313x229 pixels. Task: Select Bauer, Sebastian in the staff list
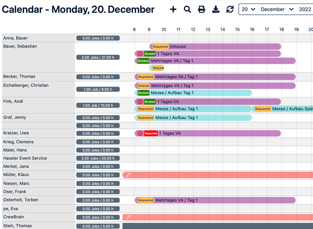20,46
